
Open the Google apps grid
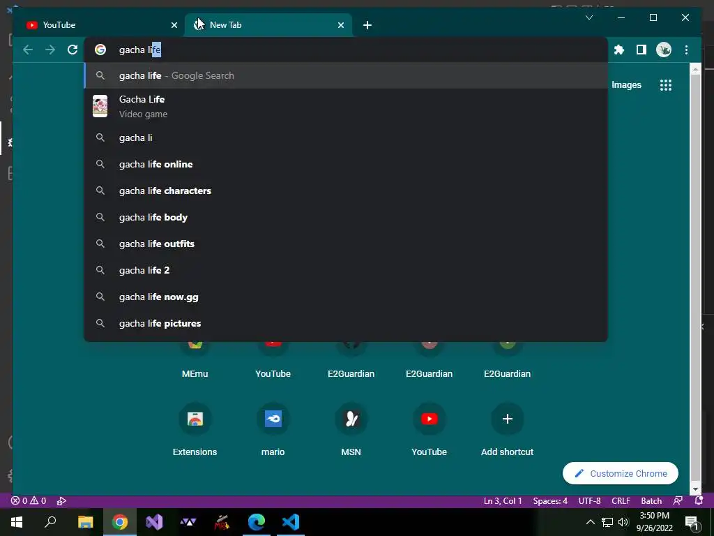[665, 84]
